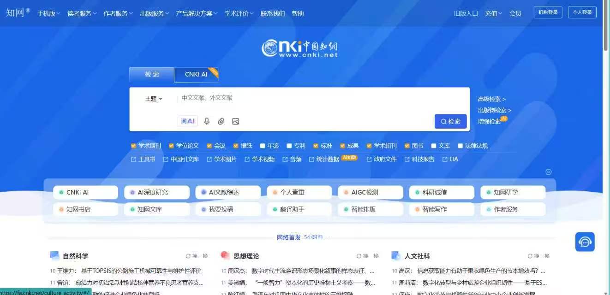Click the CNKI 中国知网 logo
Image resolution: width=610 pixels, height=295 pixels.
point(299,48)
